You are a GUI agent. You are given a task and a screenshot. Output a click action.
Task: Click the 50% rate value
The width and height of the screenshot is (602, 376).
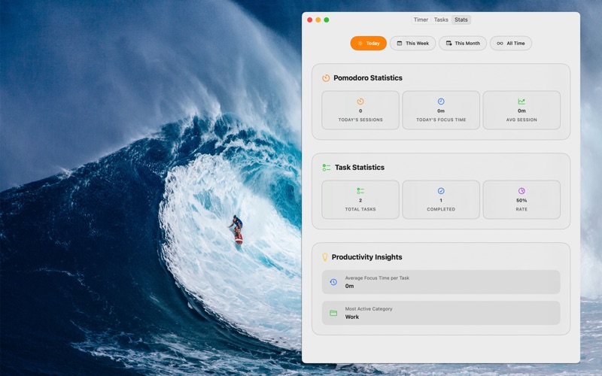tap(521, 200)
